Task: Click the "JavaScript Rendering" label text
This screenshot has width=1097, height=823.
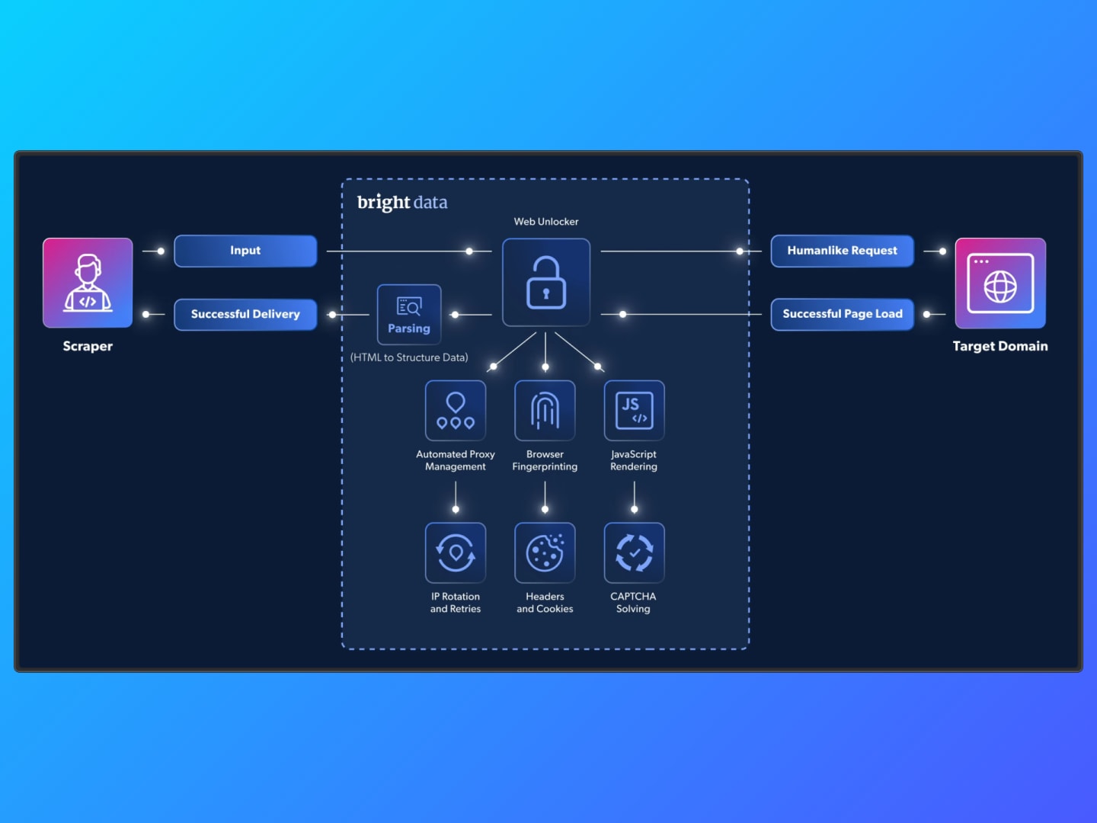Action: (x=634, y=460)
